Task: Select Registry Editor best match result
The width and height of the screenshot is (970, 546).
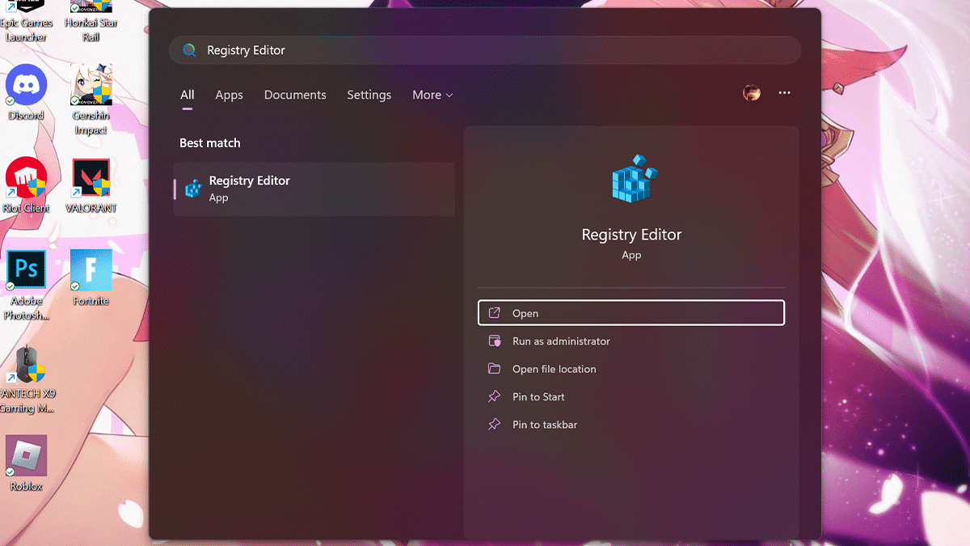Action: [314, 188]
